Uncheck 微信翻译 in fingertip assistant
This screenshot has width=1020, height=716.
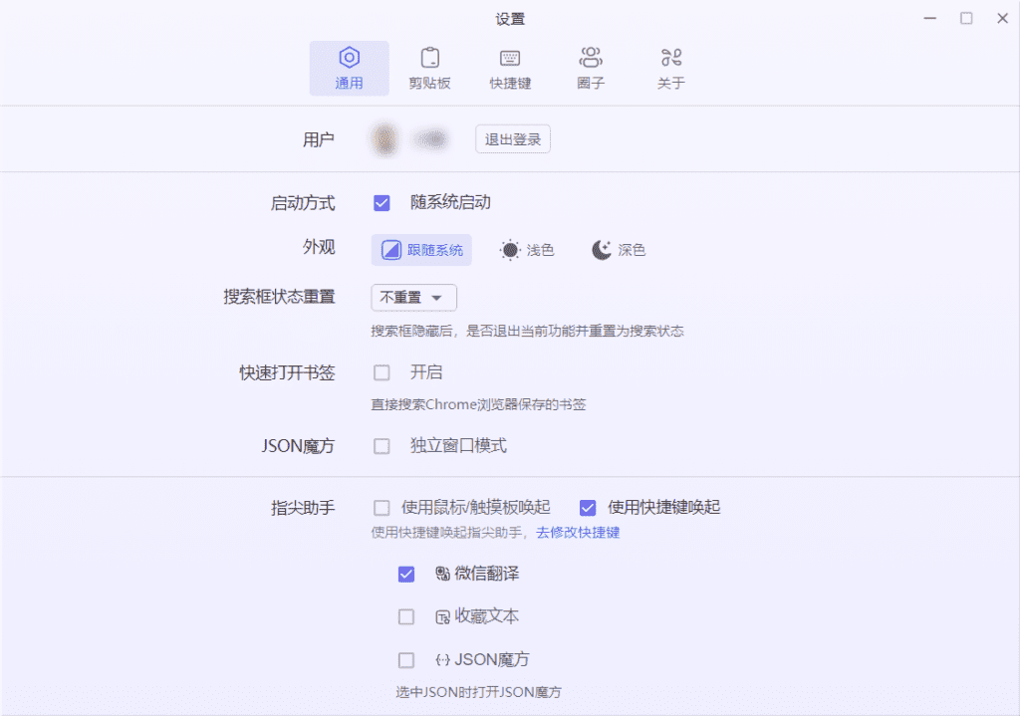(406, 575)
